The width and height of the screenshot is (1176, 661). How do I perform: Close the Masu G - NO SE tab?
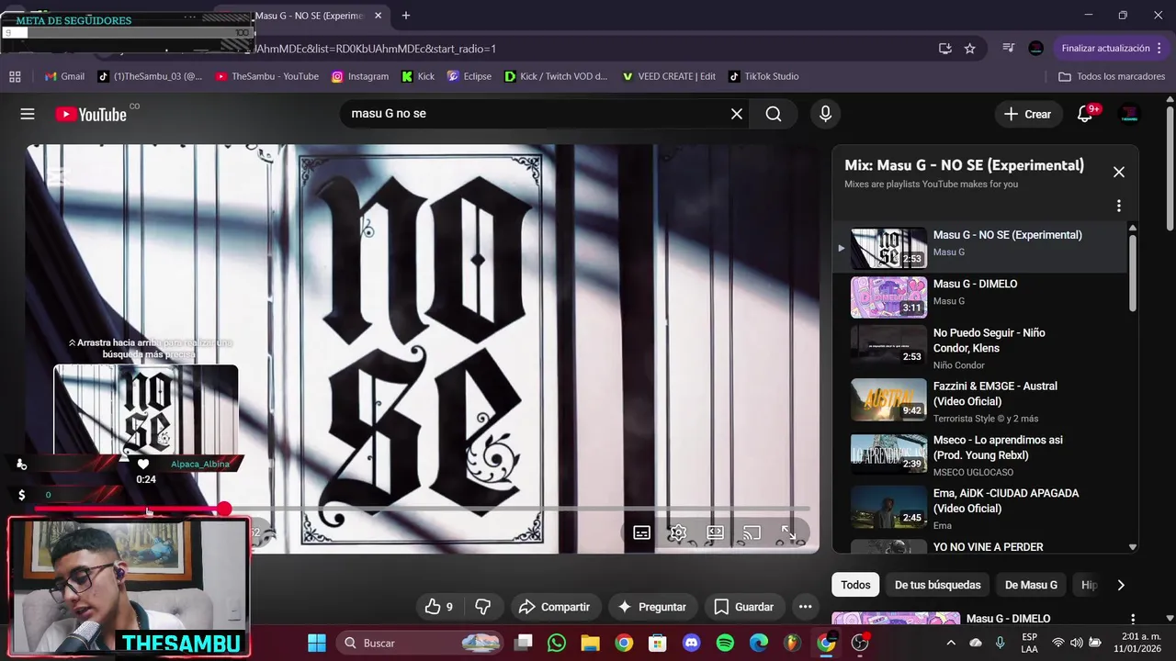(378, 16)
